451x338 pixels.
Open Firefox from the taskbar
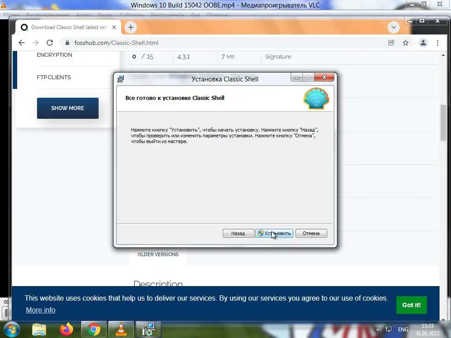coord(67,329)
